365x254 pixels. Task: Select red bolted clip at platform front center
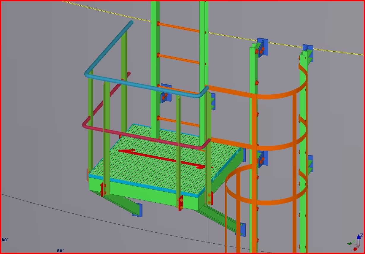180,203
